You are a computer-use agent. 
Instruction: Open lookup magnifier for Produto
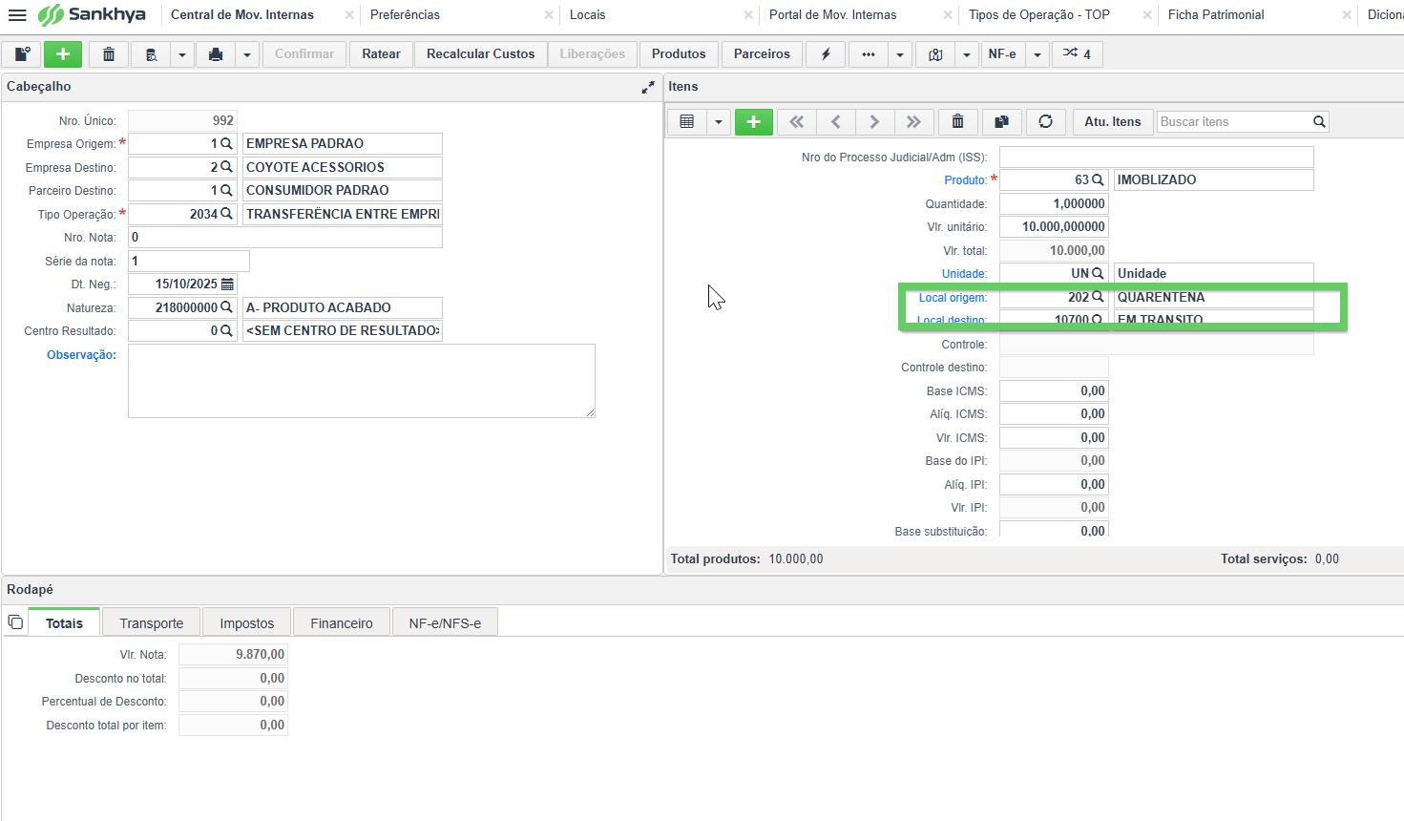[1099, 179]
